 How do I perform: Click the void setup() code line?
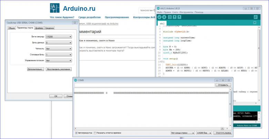click(170, 59)
